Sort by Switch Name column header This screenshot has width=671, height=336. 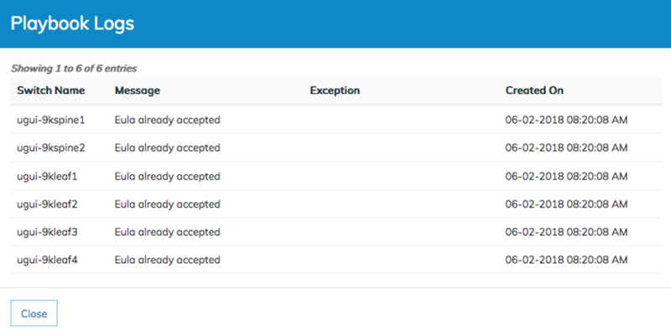click(x=51, y=90)
